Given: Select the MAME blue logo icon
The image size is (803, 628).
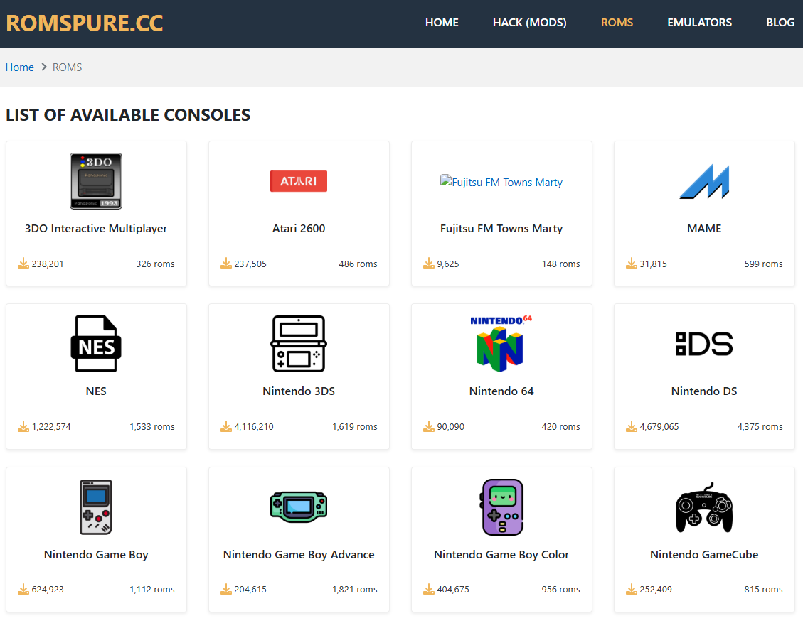Looking at the screenshot, I should click(x=704, y=181).
